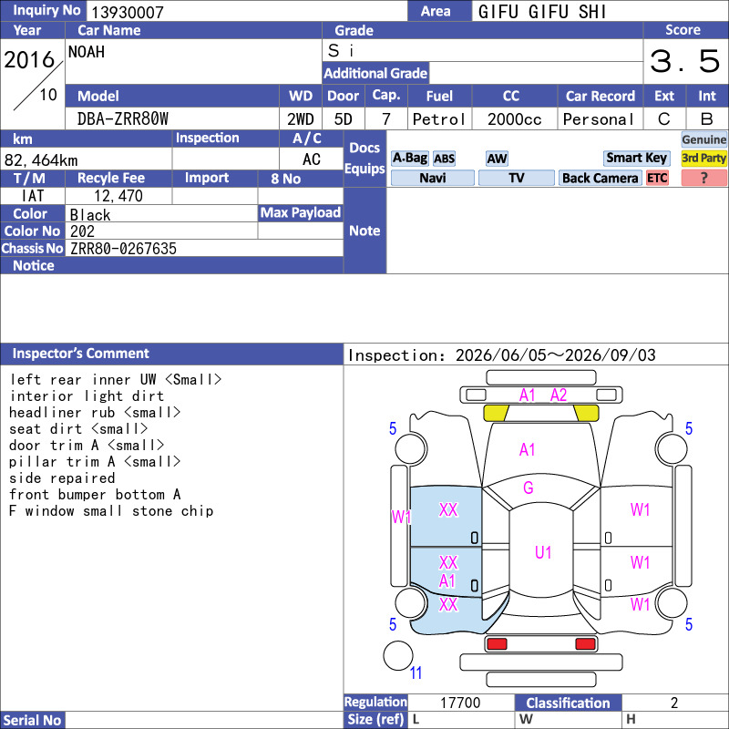Click the yellow 3rd Party badge
729x729 pixels.
(703, 159)
